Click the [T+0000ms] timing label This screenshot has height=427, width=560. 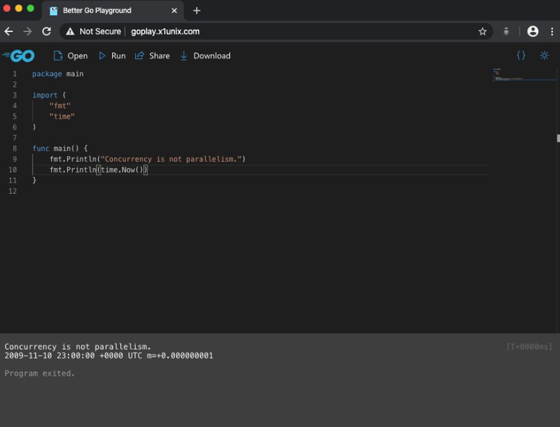tap(529, 347)
